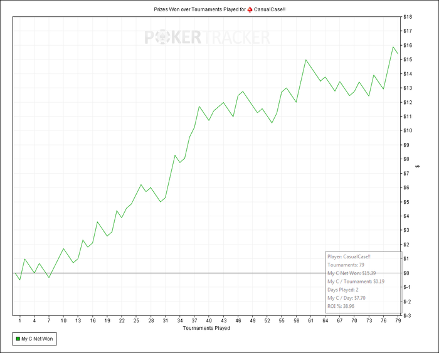Select the My C Net Won legend entry
439x353 pixels.
pyautogui.click(x=34, y=339)
